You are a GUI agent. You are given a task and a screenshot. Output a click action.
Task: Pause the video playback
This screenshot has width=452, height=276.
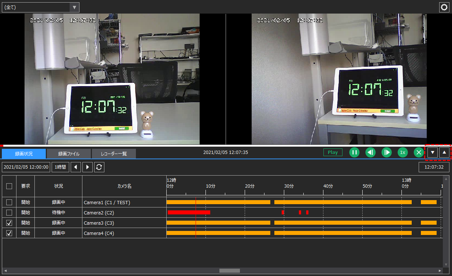coord(354,152)
